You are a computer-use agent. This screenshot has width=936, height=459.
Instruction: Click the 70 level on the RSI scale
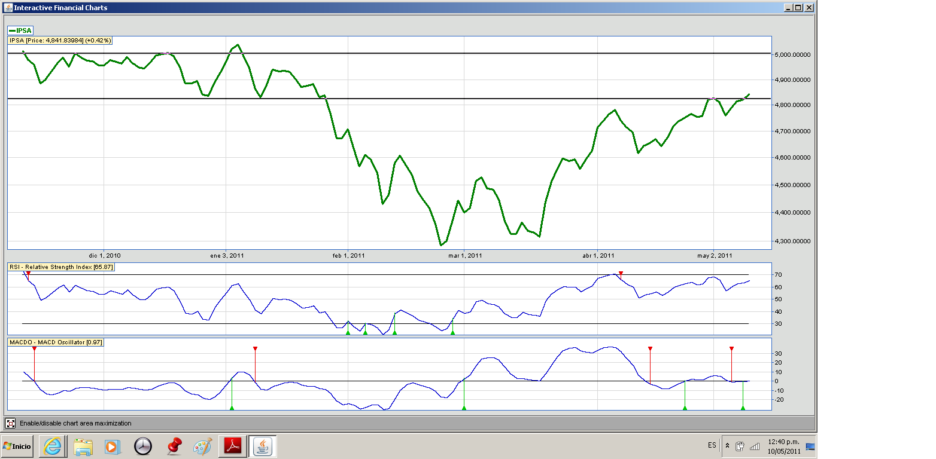(x=779, y=275)
